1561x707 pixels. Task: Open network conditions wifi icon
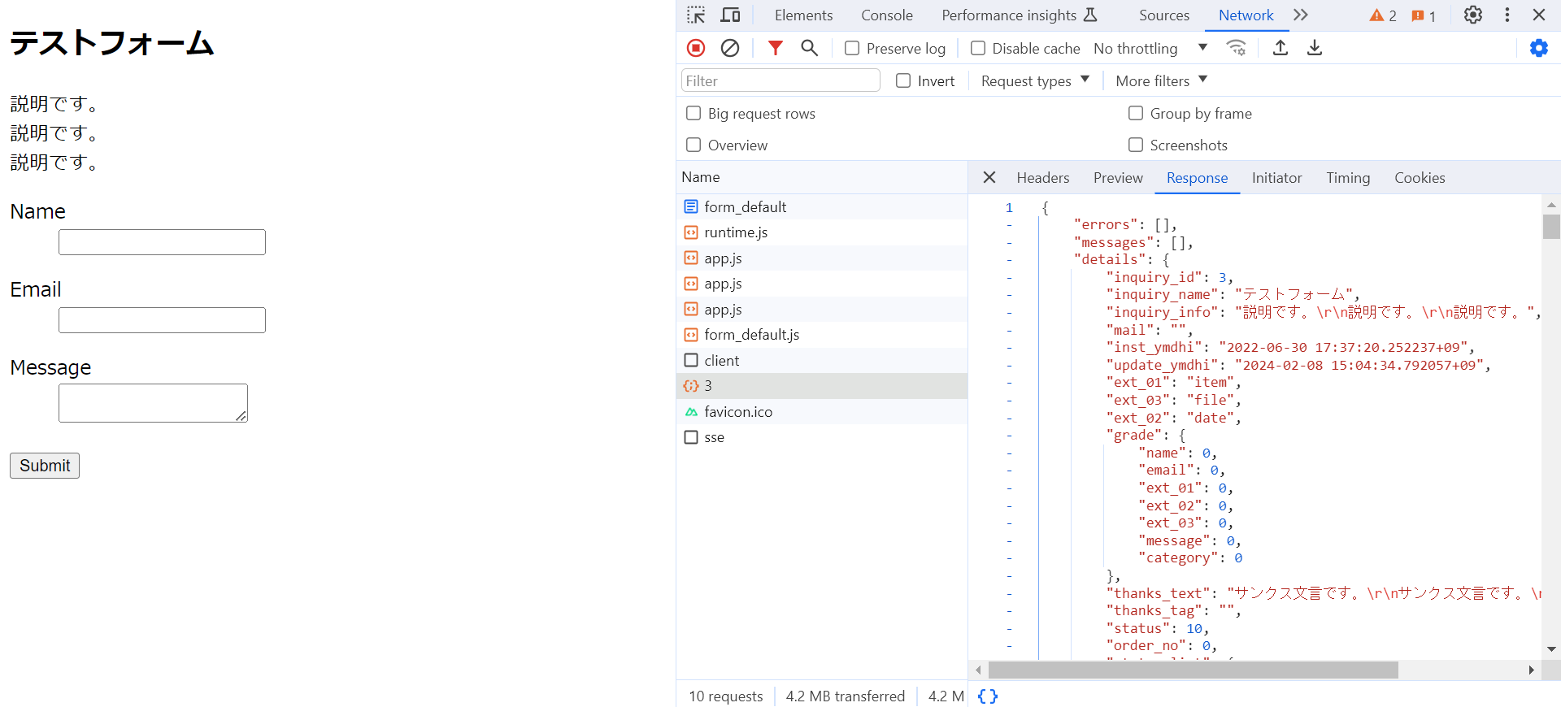pos(1236,48)
